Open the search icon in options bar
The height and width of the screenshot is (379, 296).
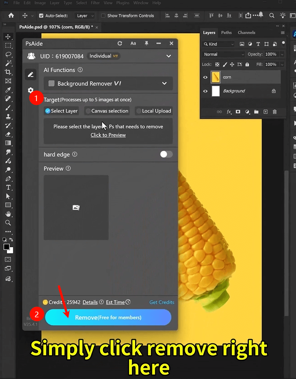[272, 15]
